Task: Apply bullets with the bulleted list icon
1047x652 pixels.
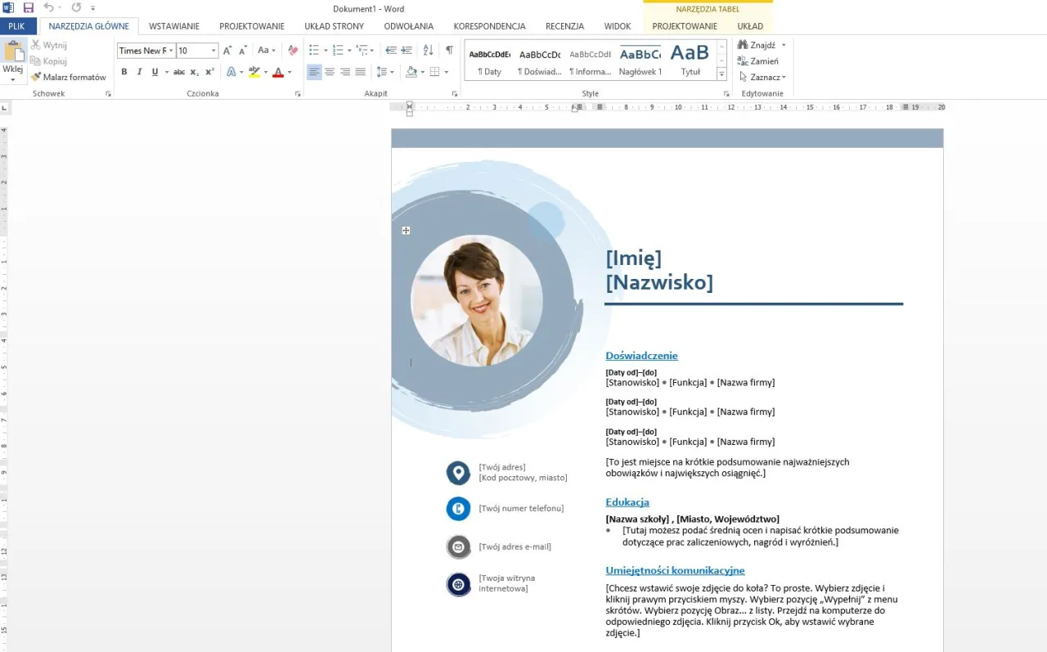Action: (x=313, y=50)
